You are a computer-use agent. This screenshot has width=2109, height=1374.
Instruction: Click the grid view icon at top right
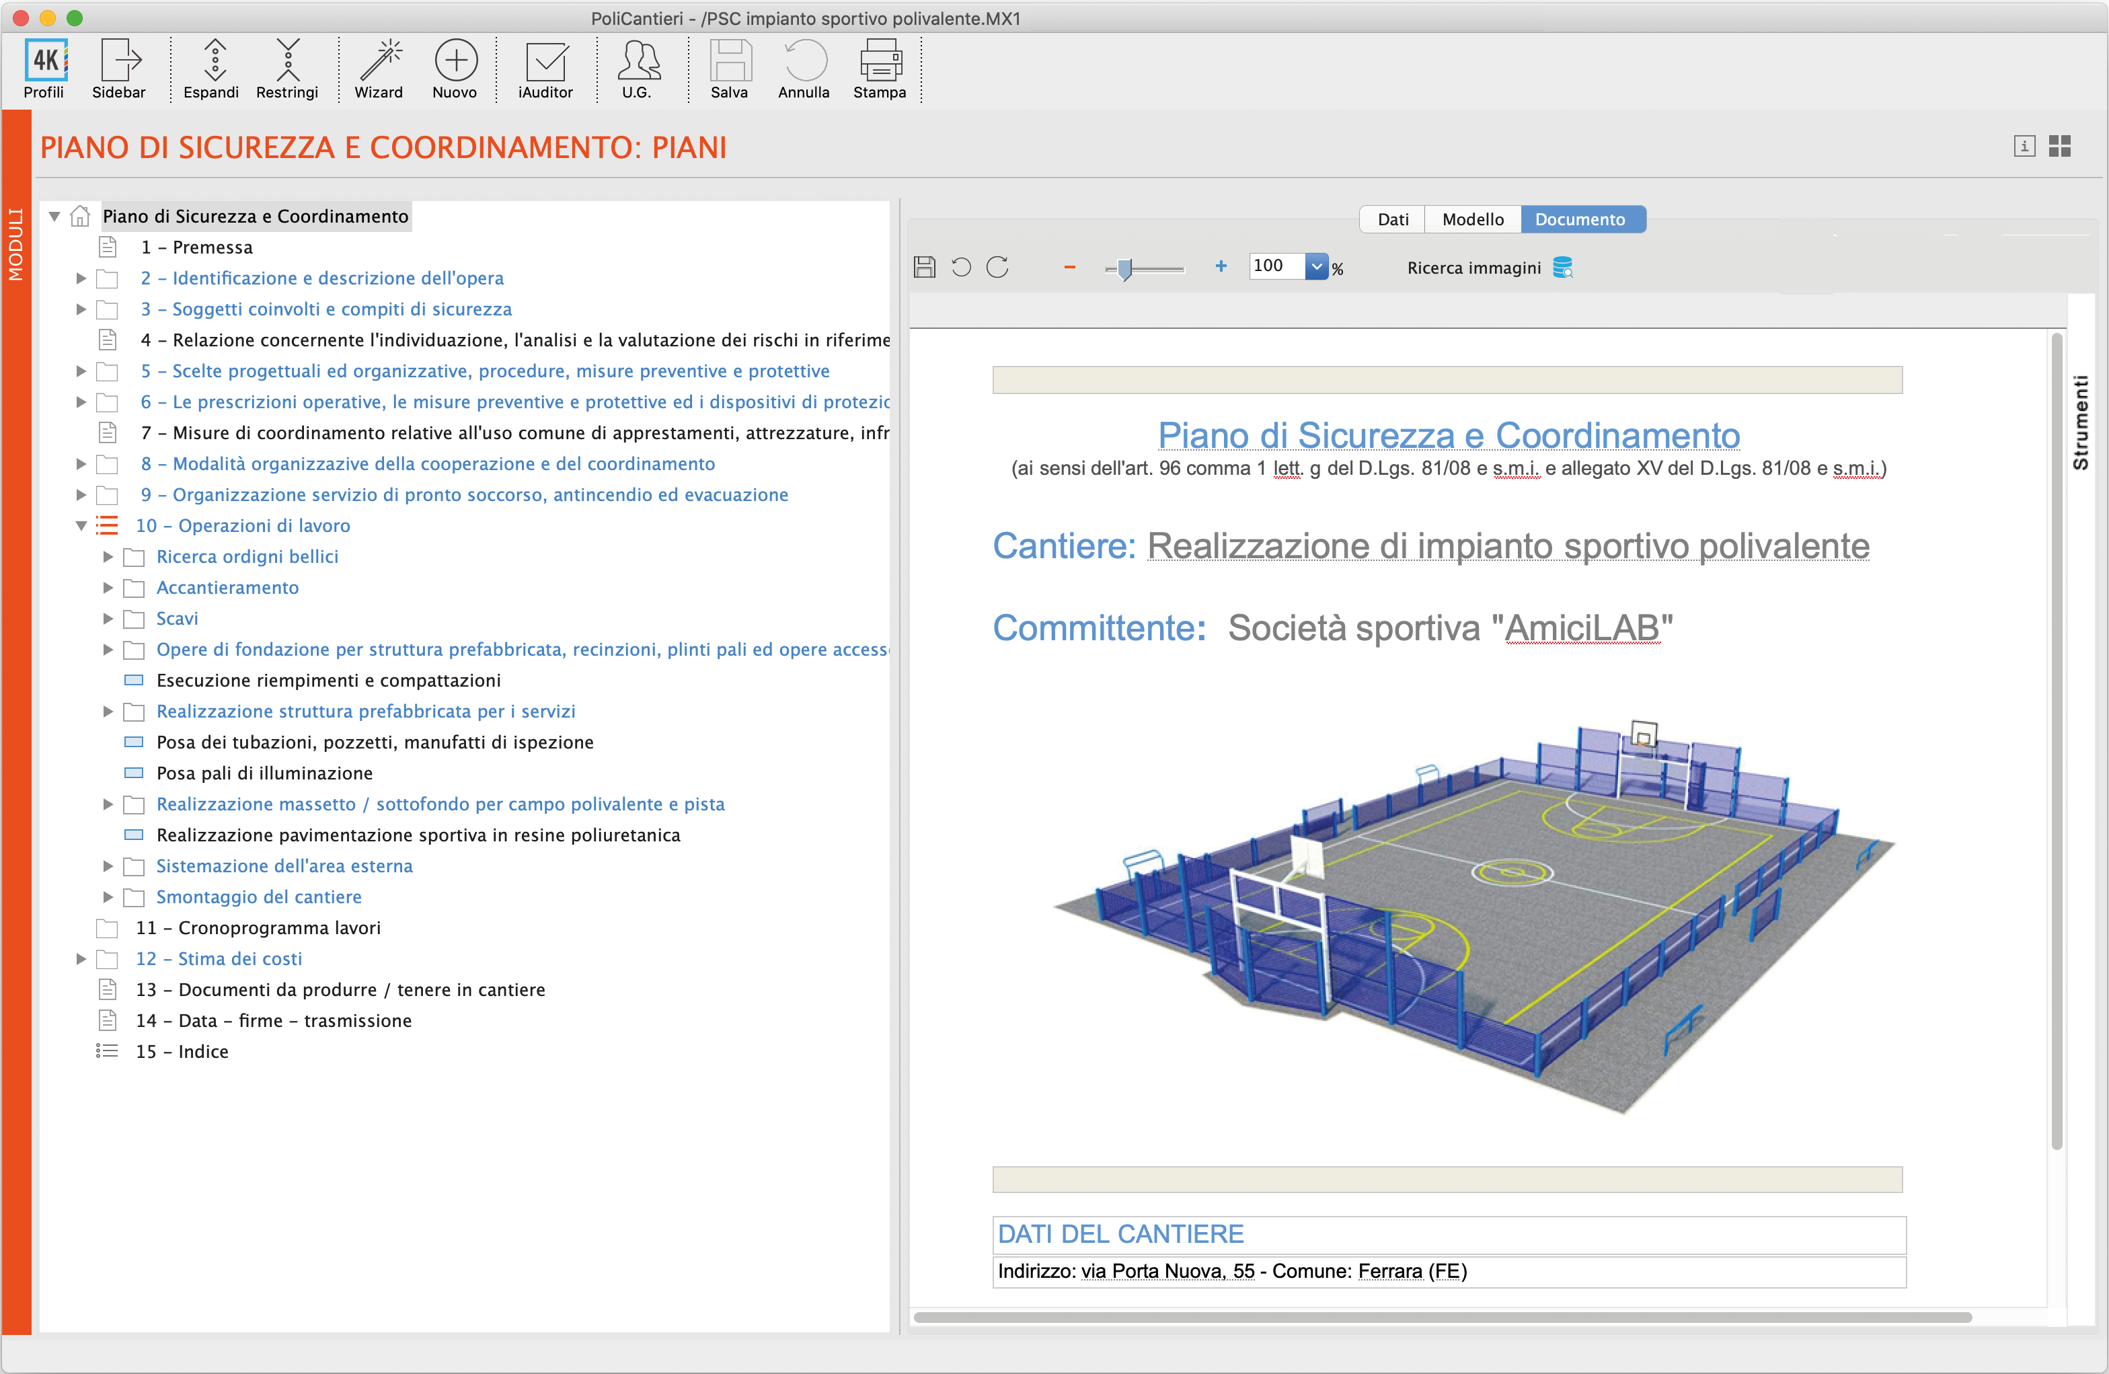pyautogui.click(x=2059, y=146)
